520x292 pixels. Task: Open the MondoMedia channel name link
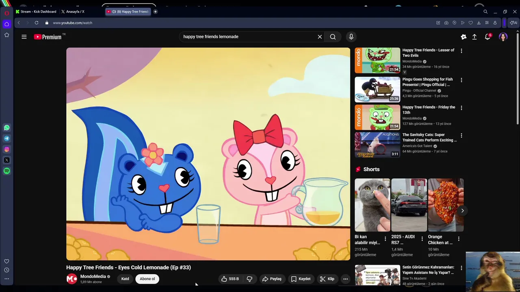coord(93,277)
